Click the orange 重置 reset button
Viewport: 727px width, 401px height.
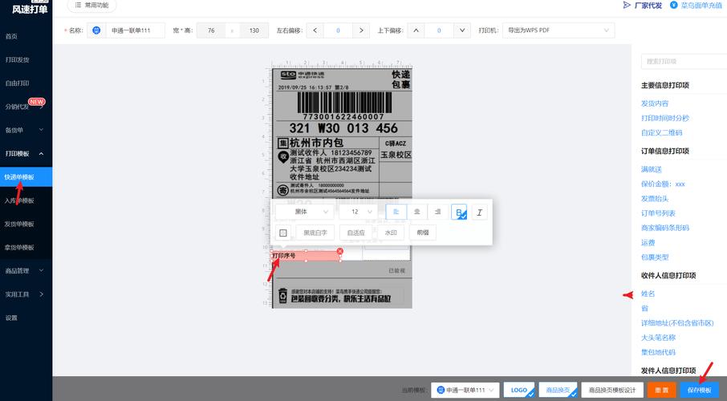click(662, 390)
